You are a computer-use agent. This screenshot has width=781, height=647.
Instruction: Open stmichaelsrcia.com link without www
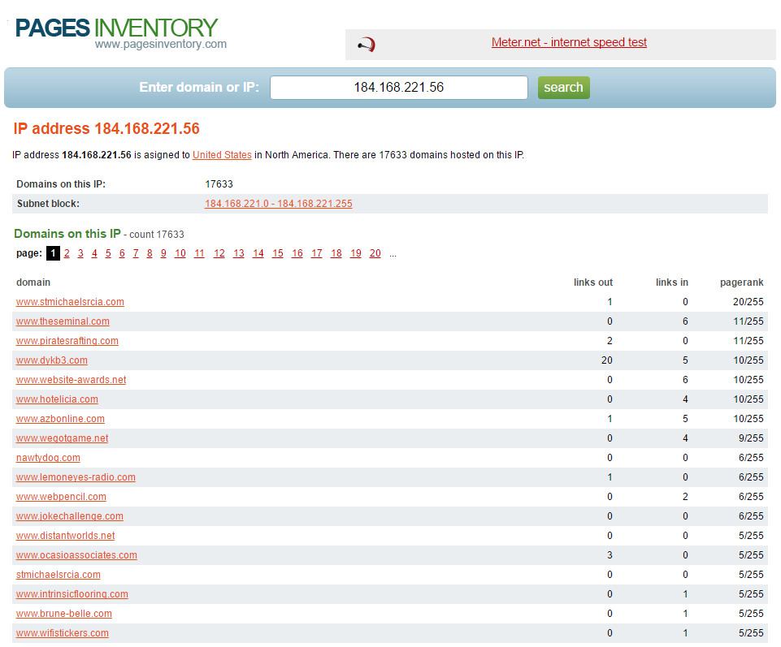pos(59,575)
